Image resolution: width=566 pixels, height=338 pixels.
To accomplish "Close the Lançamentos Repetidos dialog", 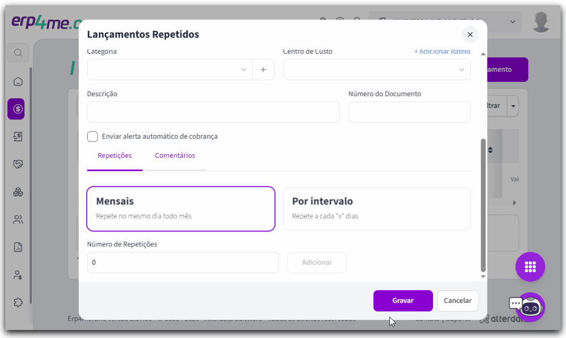I will [x=470, y=35].
